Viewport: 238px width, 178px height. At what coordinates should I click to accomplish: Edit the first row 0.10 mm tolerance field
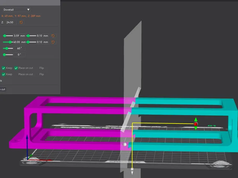(x=42, y=36)
